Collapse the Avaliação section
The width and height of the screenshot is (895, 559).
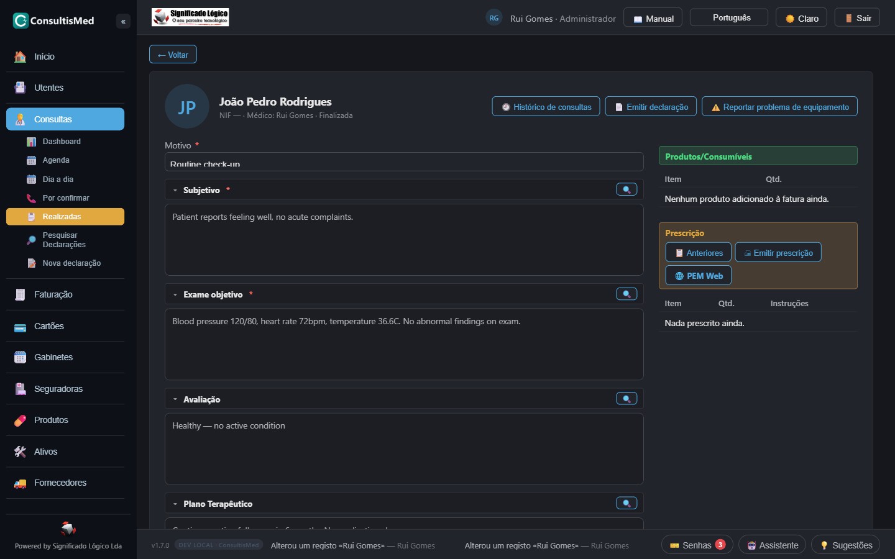[x=175, y=399]
